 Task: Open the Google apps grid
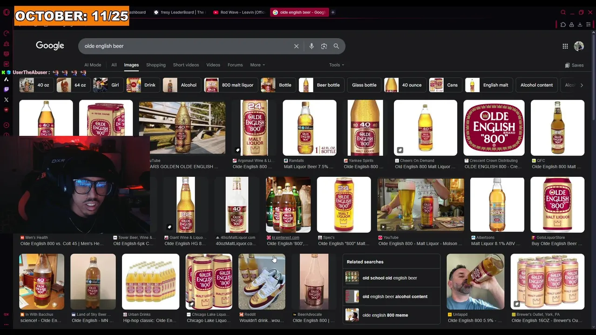coord(565,46)
